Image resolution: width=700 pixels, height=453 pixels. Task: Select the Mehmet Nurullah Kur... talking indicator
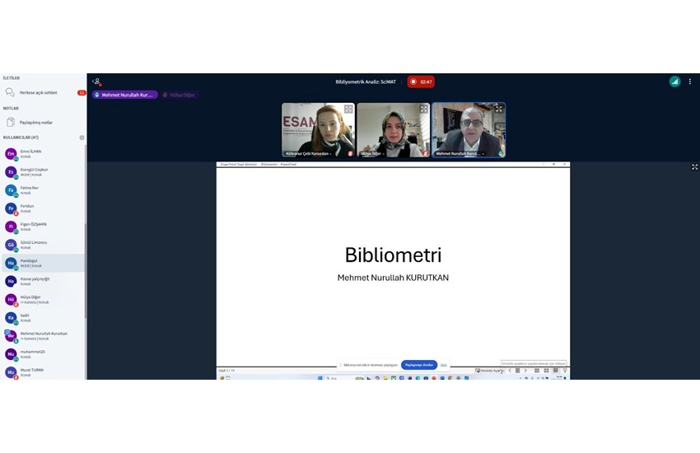click(124, 95)
